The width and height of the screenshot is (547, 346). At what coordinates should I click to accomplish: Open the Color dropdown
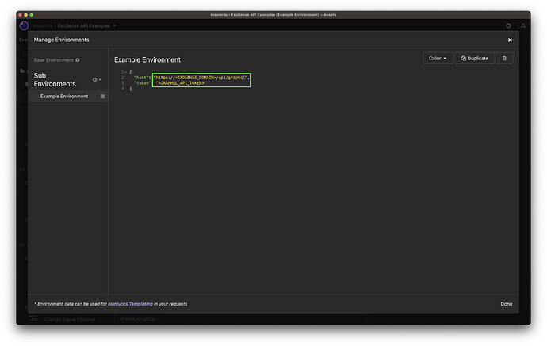coord(438,58)
